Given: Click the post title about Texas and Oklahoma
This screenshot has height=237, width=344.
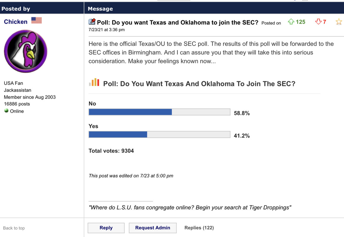Looking at the screenshot, I should pyautogui.click(x=178, y=23).
